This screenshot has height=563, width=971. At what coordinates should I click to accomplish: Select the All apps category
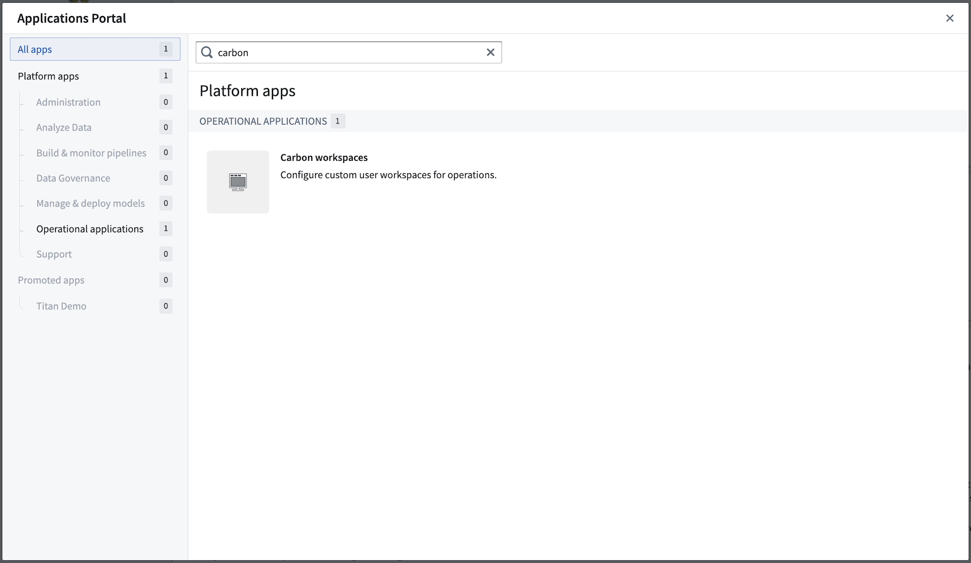[95, 49]
